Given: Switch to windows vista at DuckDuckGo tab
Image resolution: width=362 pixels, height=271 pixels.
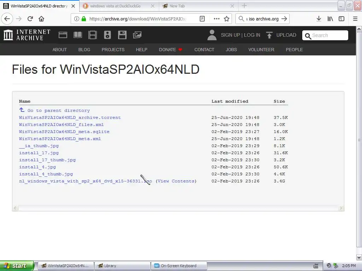Looking at the screenshot, I should [115, 6].
